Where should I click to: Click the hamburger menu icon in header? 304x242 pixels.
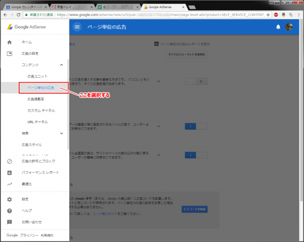[77, 27]
